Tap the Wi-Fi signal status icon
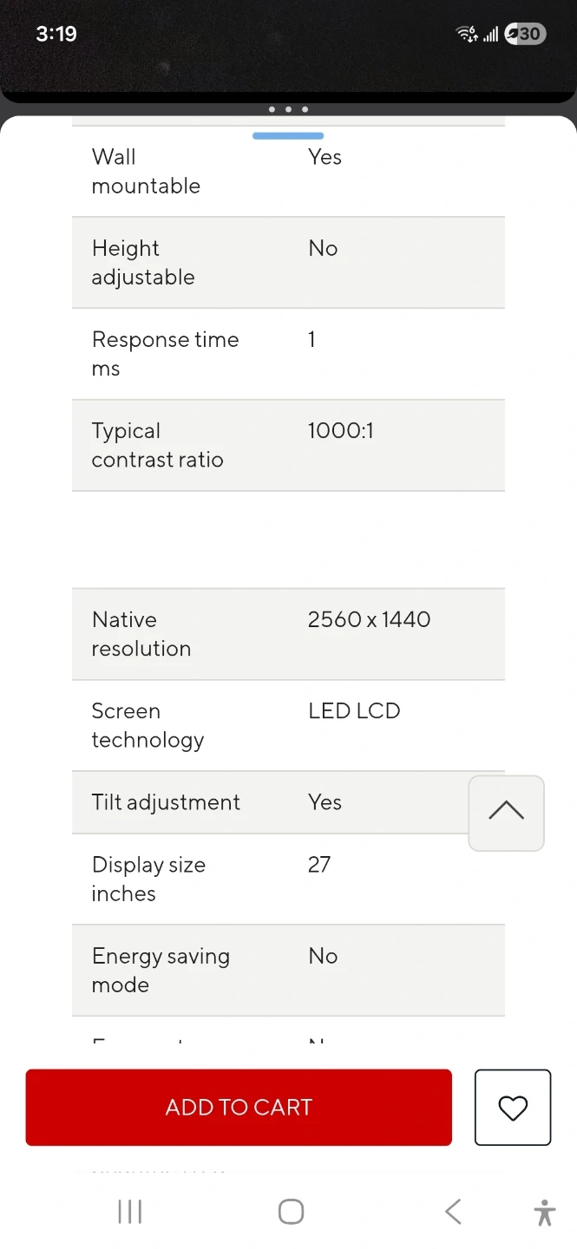The image size is (577, 1249). click(467, 34)
